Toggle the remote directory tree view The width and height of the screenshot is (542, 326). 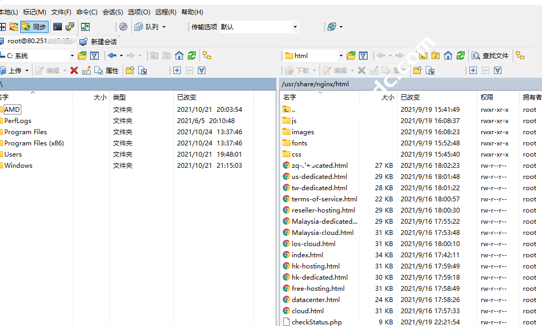[520, 55]
